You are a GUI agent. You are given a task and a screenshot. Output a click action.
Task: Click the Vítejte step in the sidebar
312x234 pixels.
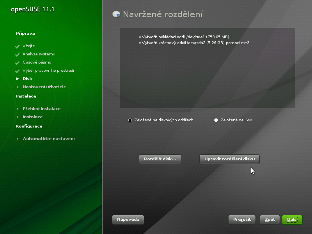coord(28,46)
